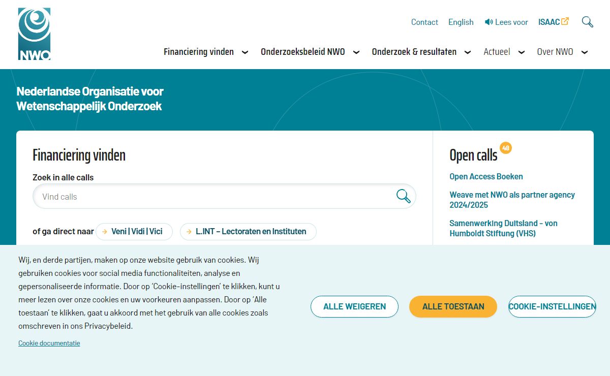Click the NWO logo

pos(34,34)
